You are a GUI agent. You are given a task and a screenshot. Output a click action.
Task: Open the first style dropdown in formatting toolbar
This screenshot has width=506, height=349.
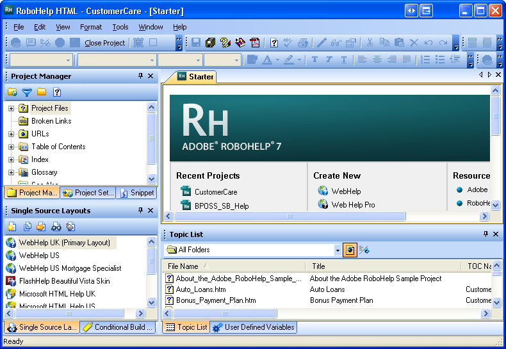click(x=68, y=60)
